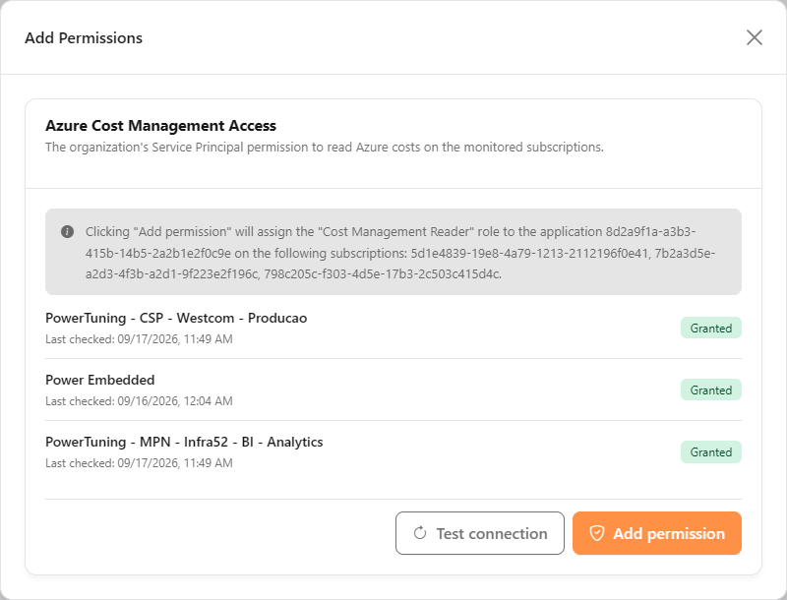This screenshot has height=600, width=787.
Task: Click the Add Permissions dialog title
Action: click(x=84, y=37)
